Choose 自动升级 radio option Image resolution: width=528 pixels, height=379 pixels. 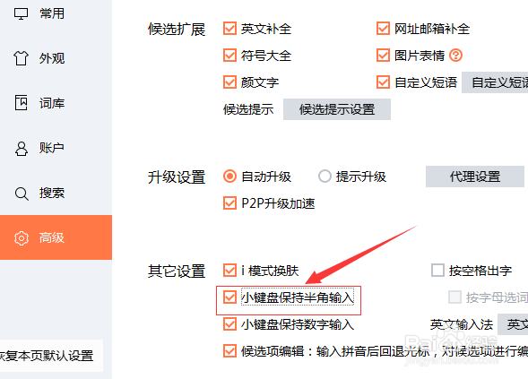coord(229,176)
